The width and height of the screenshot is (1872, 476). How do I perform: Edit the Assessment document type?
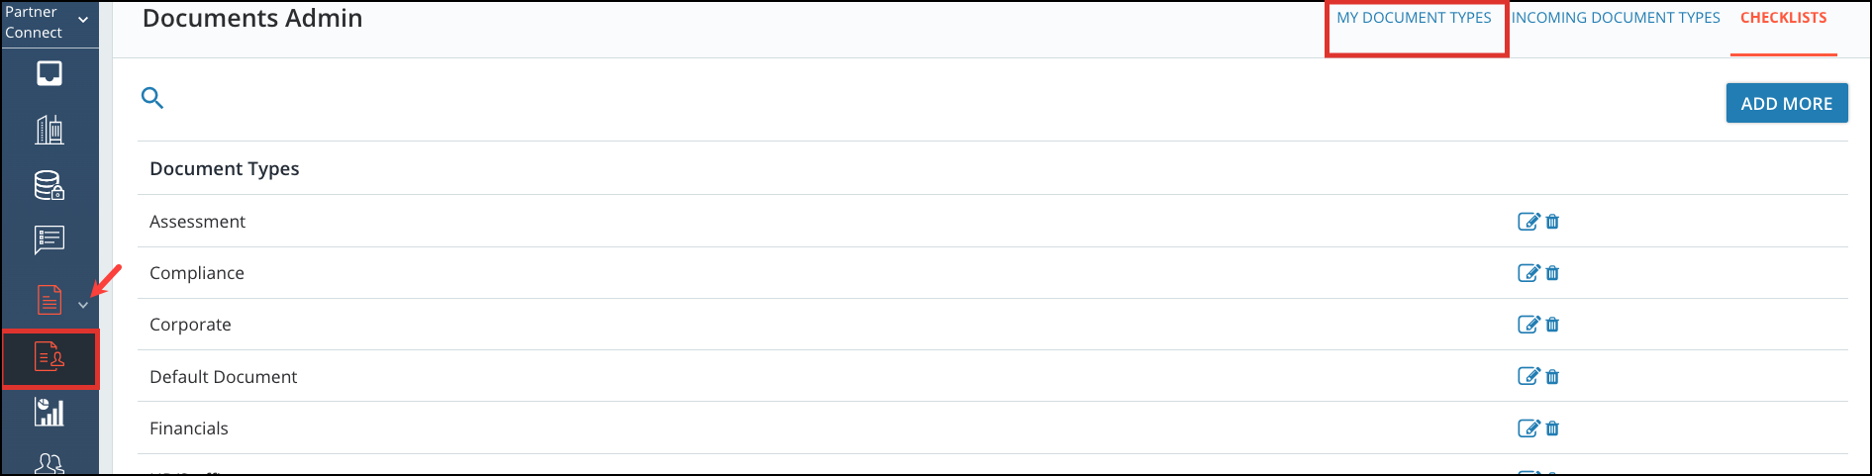pos(1528,222)
